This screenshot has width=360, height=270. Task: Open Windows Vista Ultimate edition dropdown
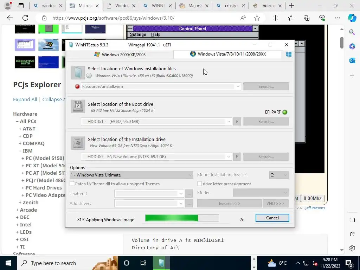tap(131, 175)
